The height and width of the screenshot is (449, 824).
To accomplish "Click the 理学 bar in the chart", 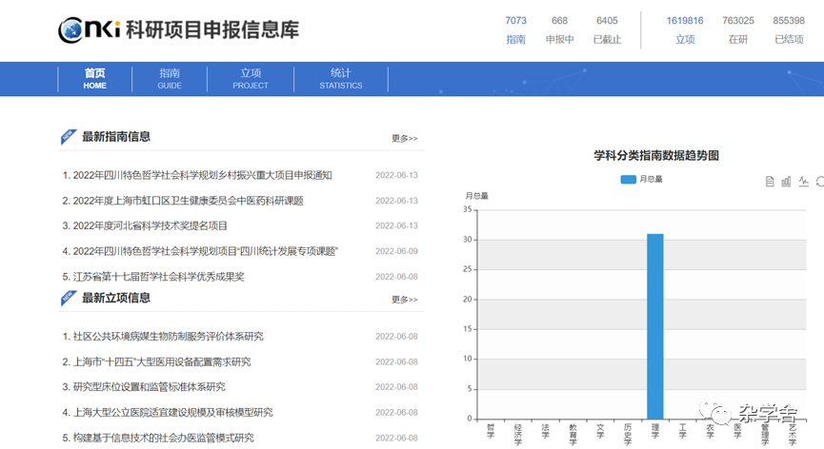I will coord(654,325).
